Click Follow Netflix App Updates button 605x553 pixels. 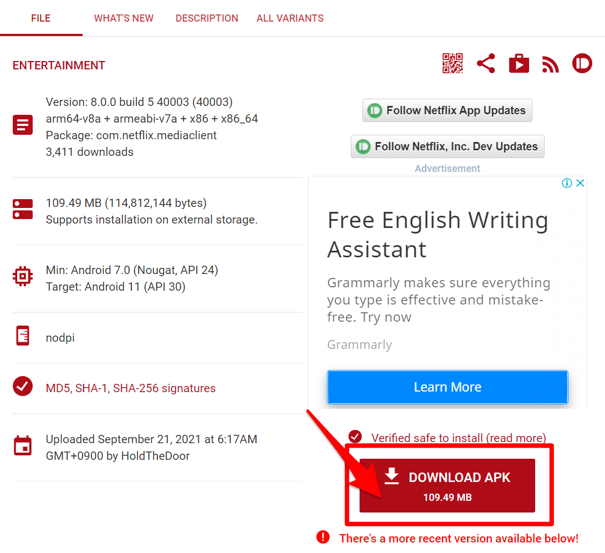(447, 110)
